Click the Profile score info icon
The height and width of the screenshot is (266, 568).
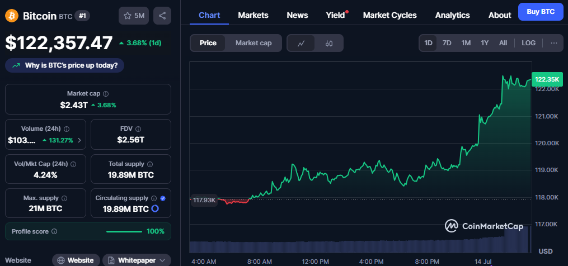[54, 231]
